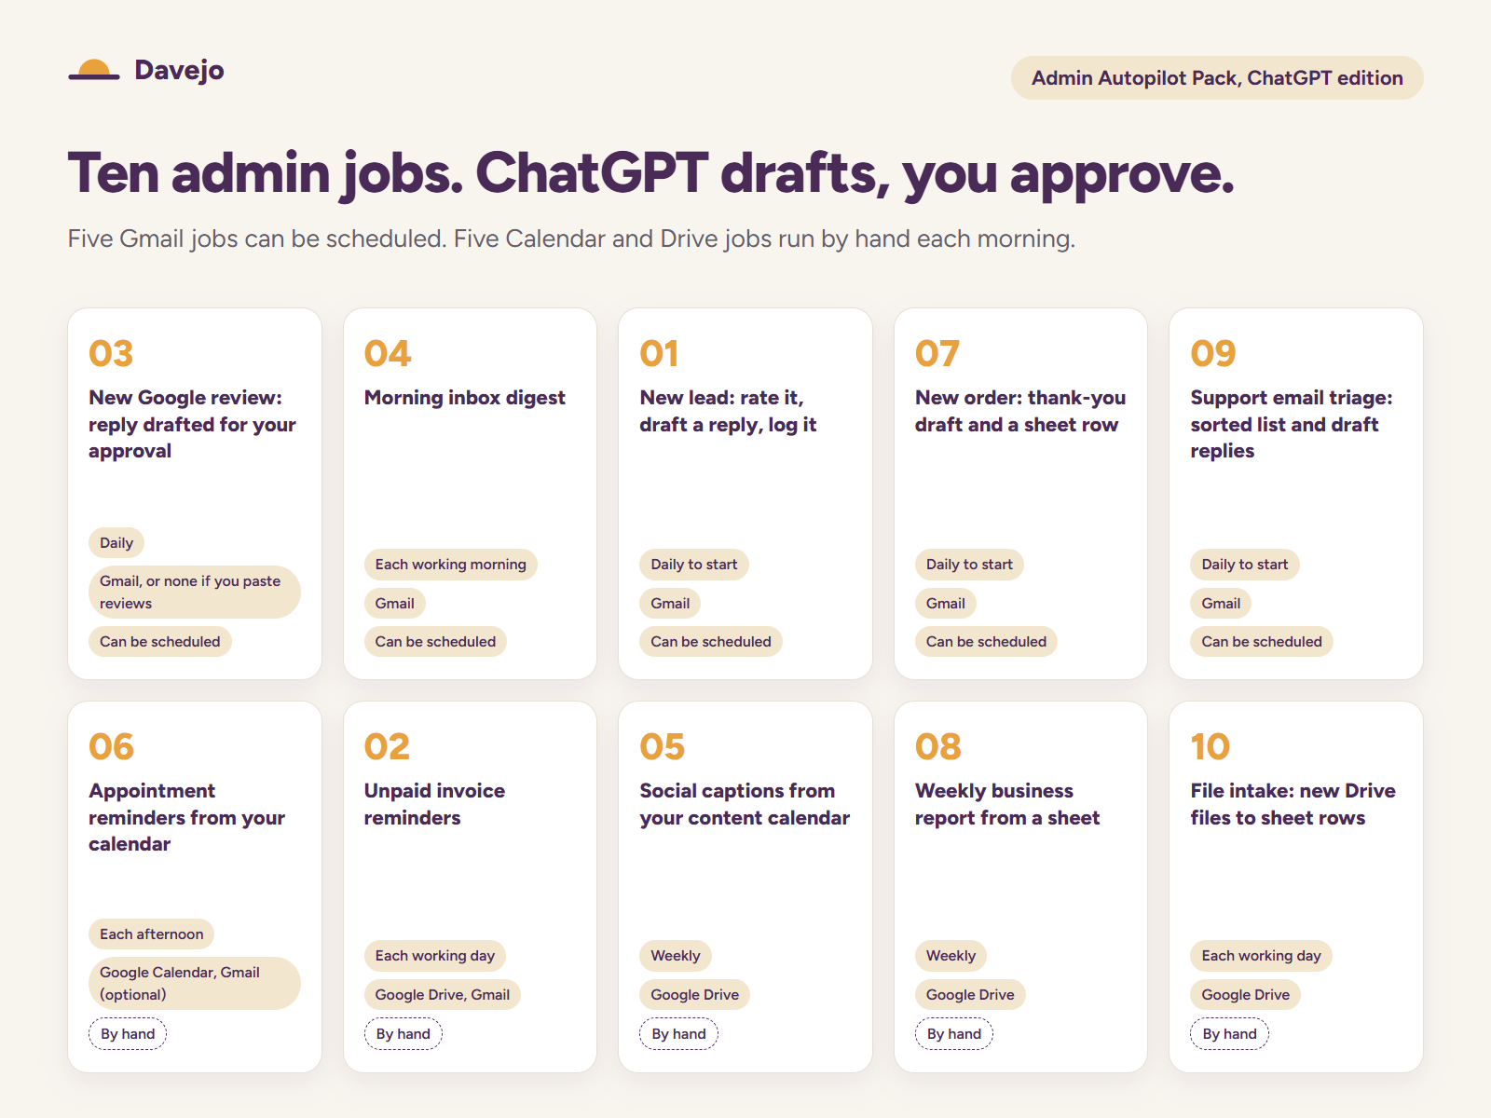Click Can be scheduled on card 04
Image resolution: width=1491 pixels, height=1118 pixels.
point(435,641)
